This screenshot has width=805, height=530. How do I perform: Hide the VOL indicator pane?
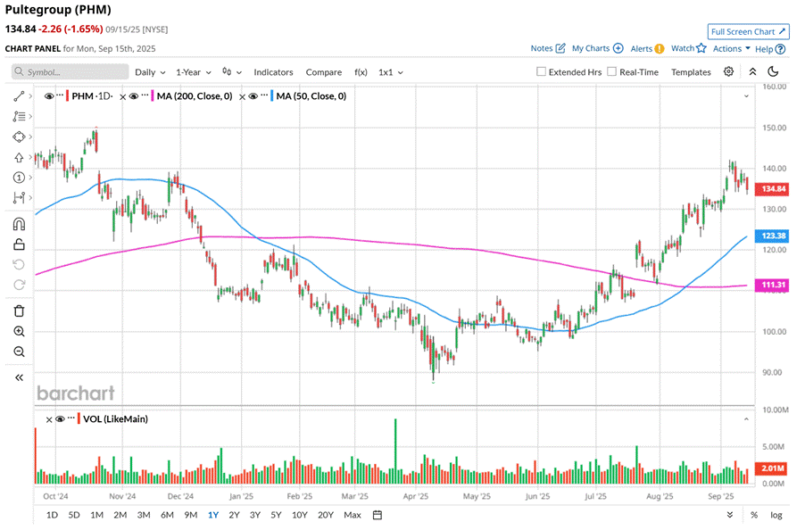pos(60,419)
